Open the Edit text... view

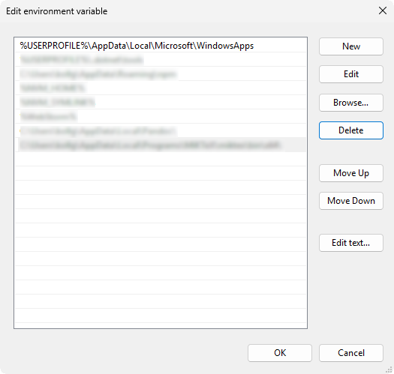[x=351, y=243]
